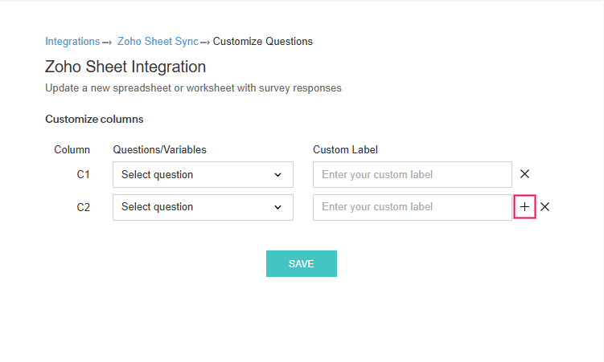Click the Zoho Sheet Integration heading

coord(125,67)
